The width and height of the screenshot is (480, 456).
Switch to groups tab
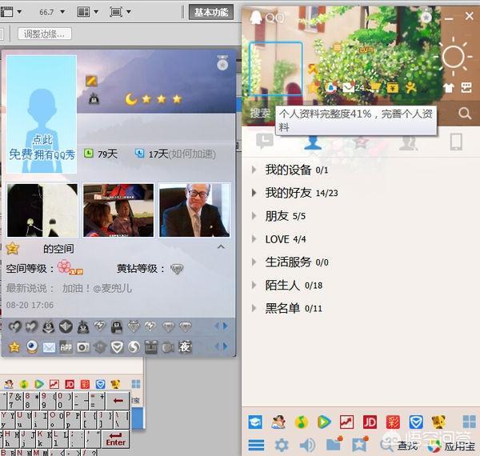point(408,142)
